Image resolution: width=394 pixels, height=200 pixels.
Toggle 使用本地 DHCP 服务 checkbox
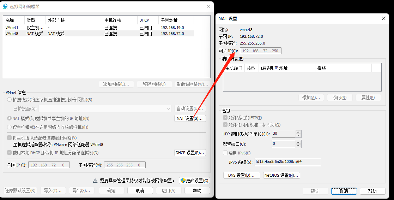[x=10, y=153]
